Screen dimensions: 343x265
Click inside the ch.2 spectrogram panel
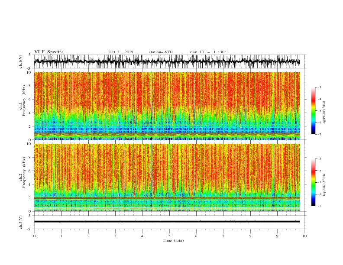click(167, 178)
